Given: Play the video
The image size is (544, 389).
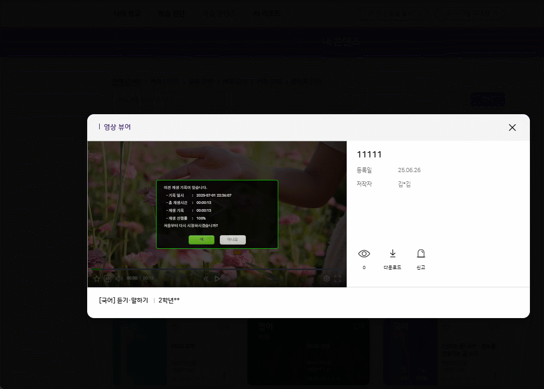Looking at the screenshot, I should pyautogui.click(x=217, y=278).
